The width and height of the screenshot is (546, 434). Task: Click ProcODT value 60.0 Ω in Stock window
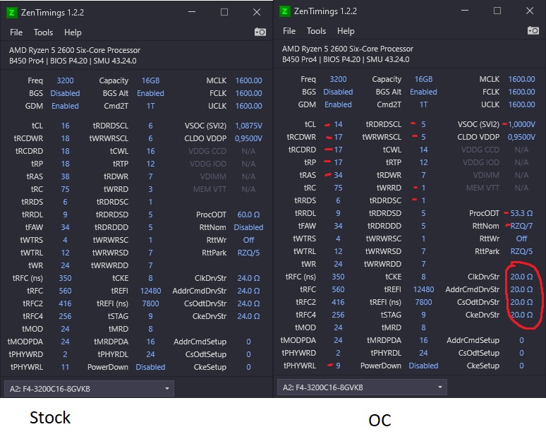[x=248, y=215]
